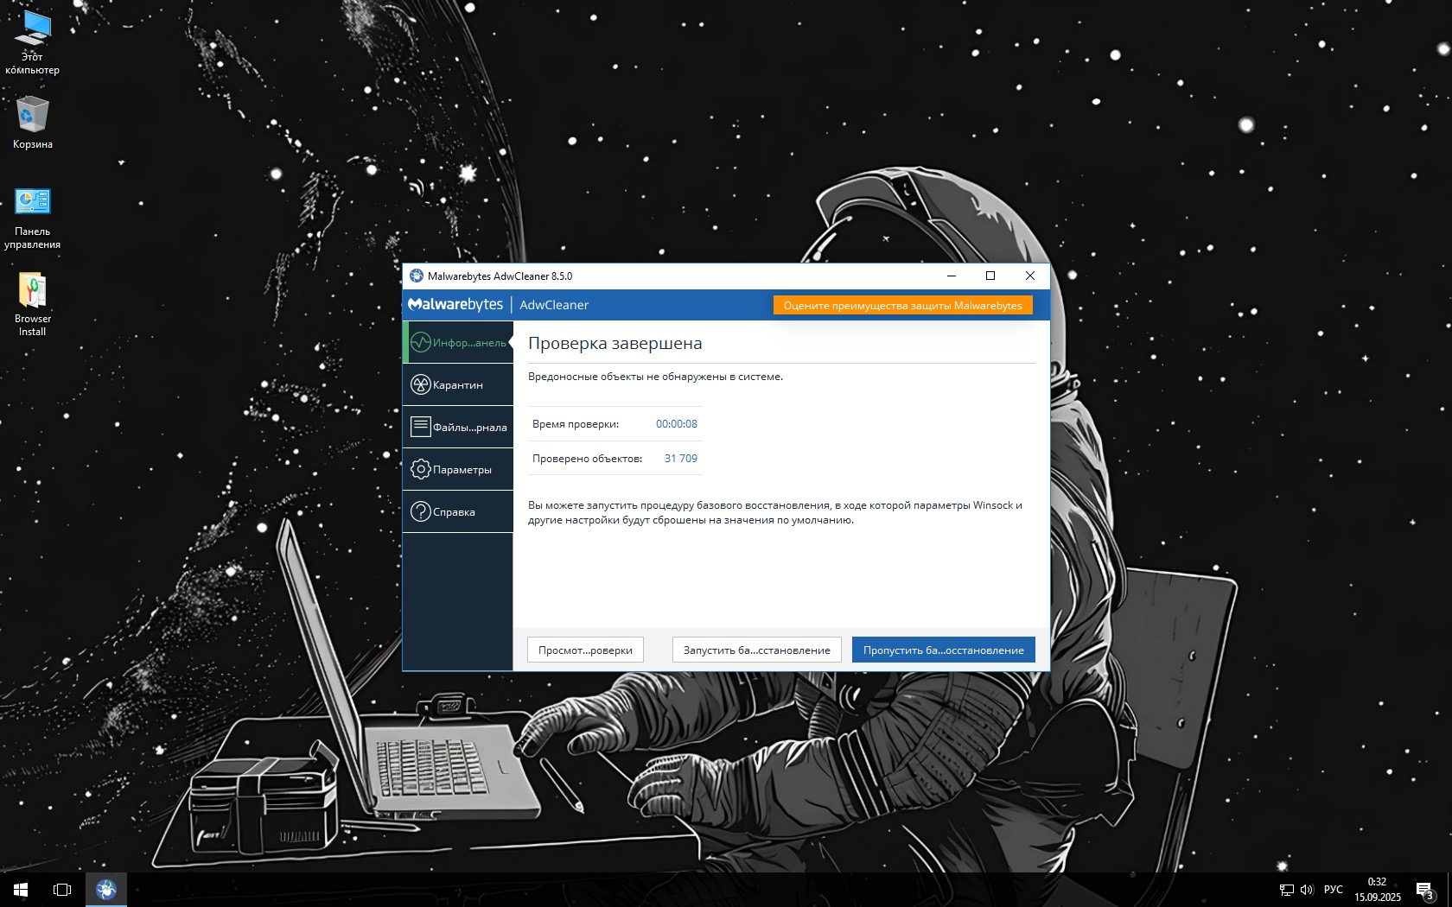Open the Dashboard (Инфор...анель) sidebar tab
The image size is (1452, 907).
point(458,343)
